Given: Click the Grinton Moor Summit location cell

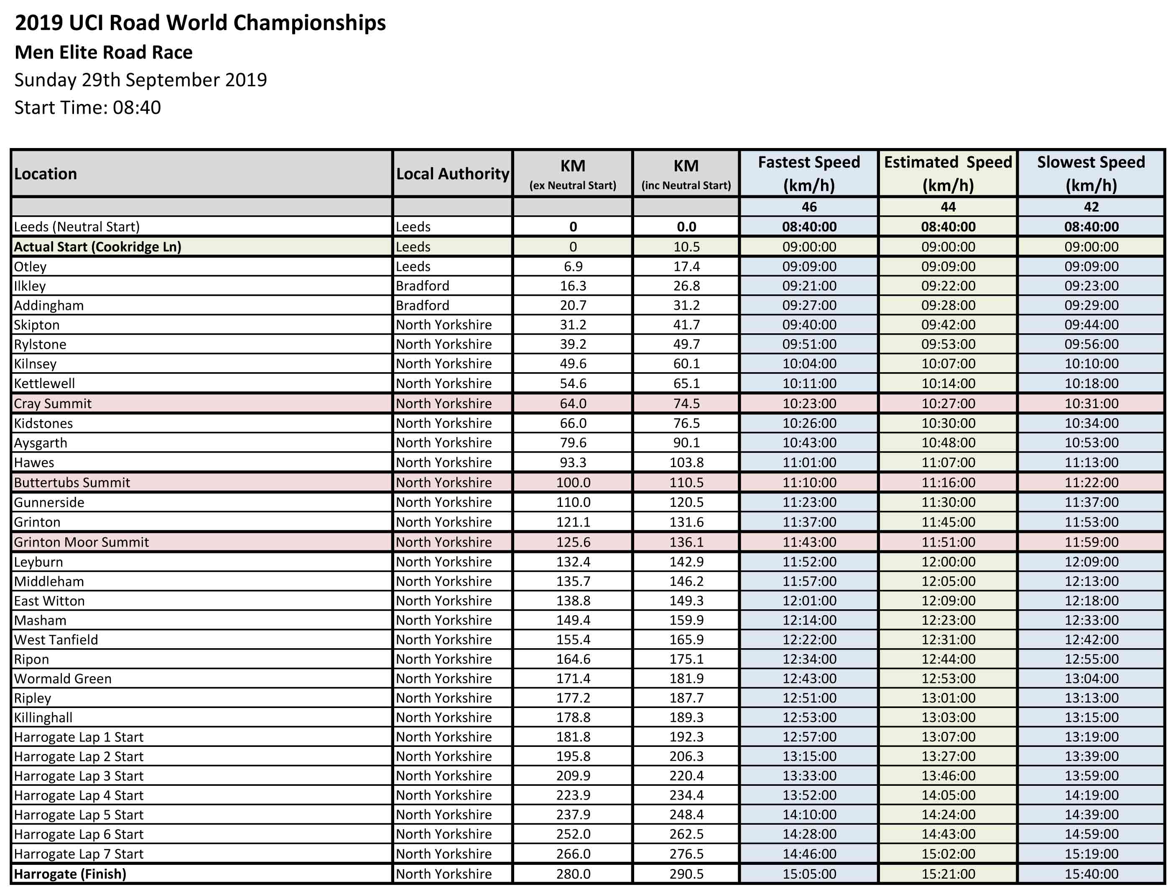Looking at the screenshot, I should pos(82,542).
